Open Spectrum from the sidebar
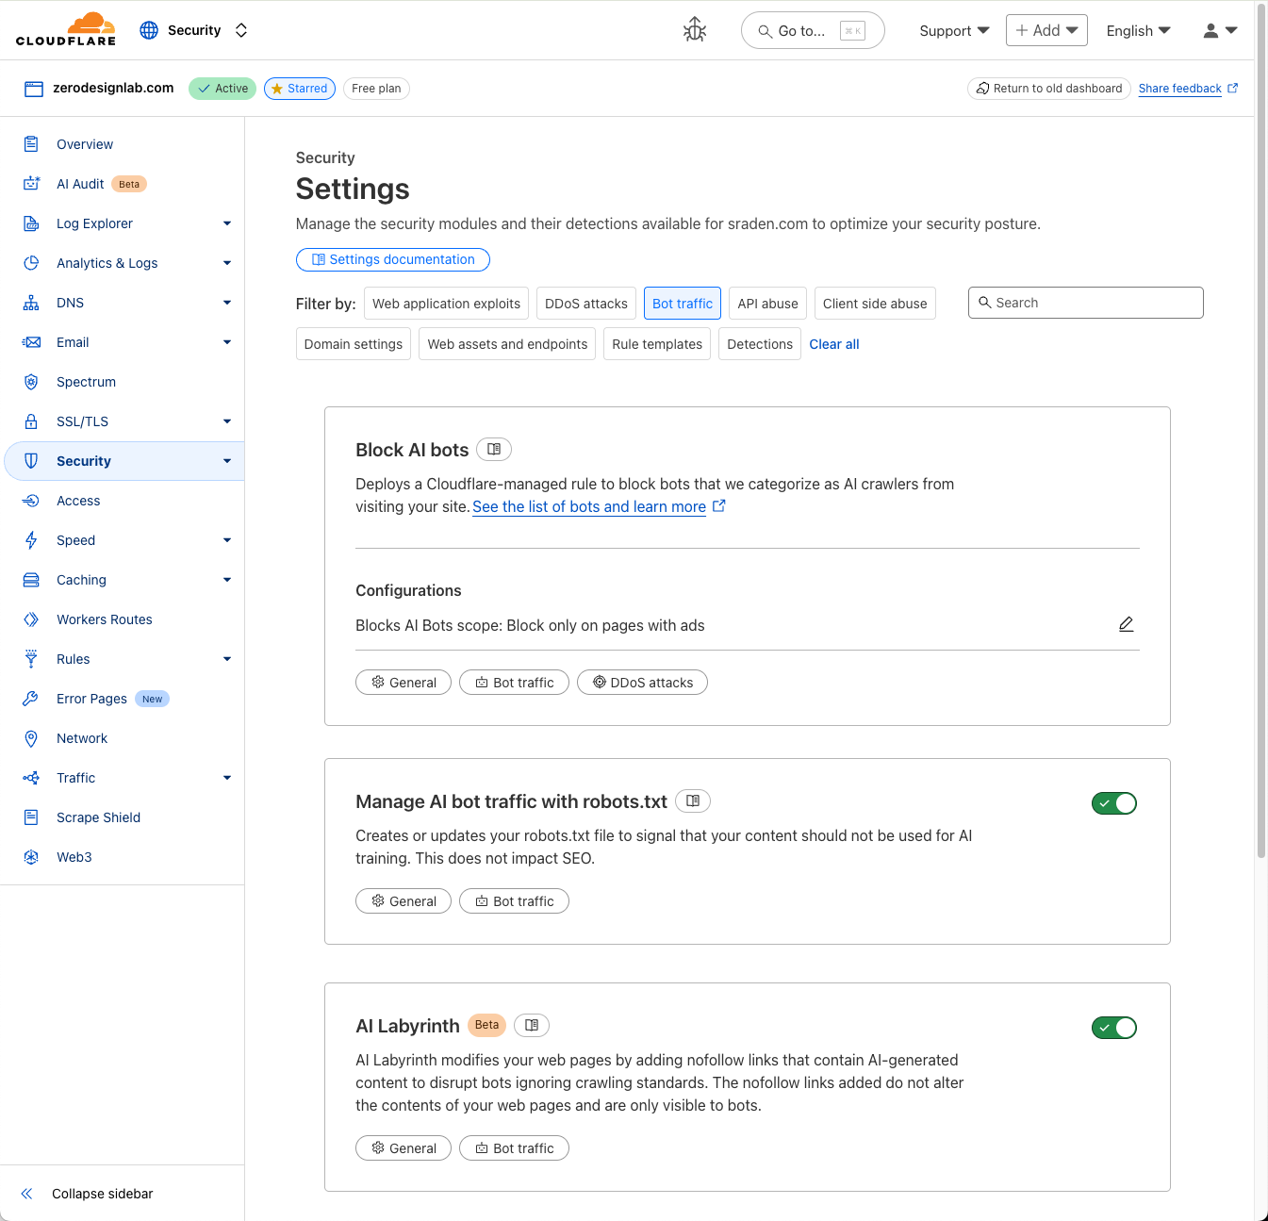 click(x=86, y=382)
